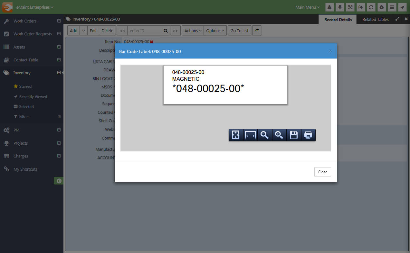This screenshot has height=253, width=410.
Task: Collapse the Inventory sidebar section
Action: [59, 73]
